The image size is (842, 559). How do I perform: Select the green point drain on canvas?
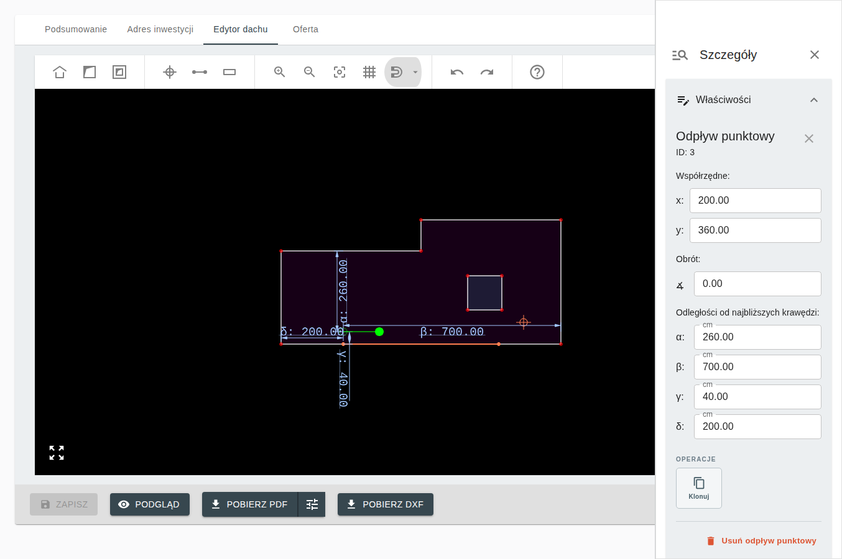(379, 332)
